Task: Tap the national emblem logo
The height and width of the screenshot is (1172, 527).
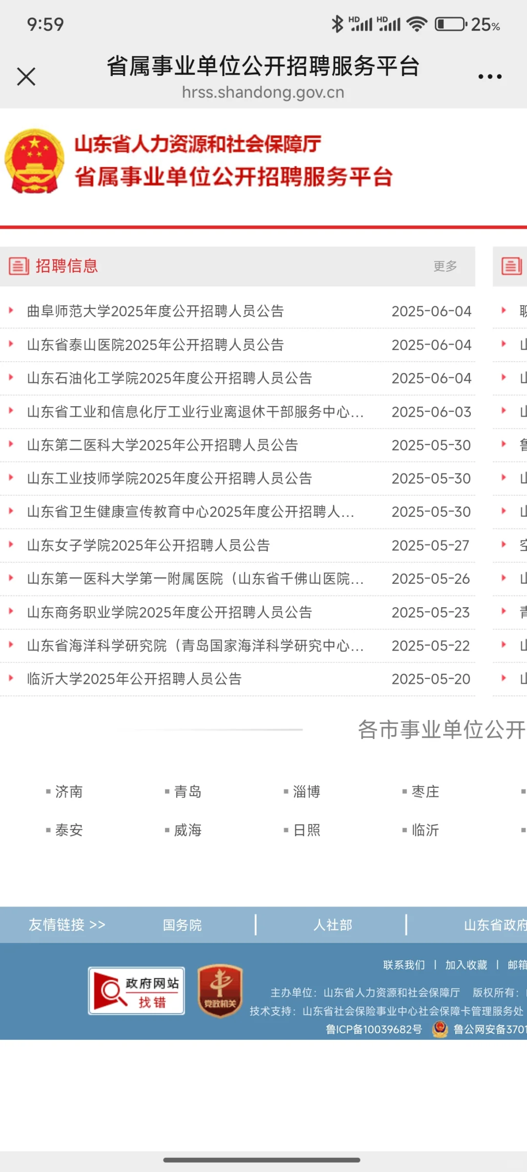Action: point(34,161)
